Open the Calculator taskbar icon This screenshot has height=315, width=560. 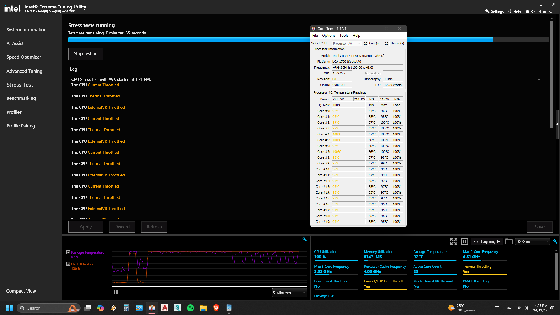[126, 308]
